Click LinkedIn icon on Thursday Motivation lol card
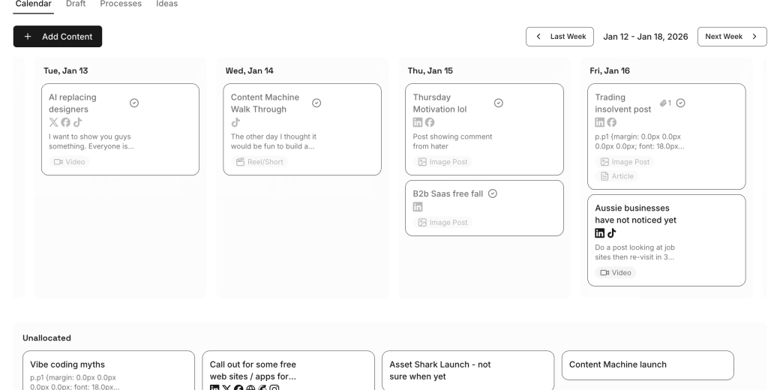The width and height of the screenshot is (780, 390). [418, 122]
